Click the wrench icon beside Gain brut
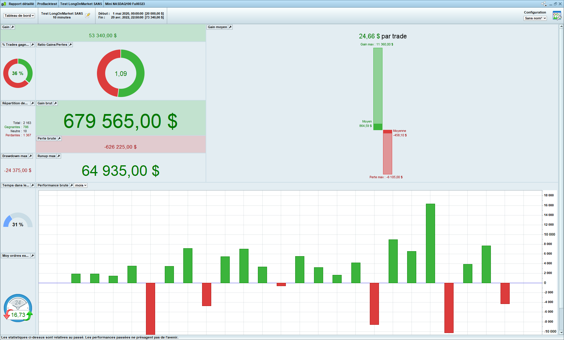The image size is (564, 340). [56, 103]
